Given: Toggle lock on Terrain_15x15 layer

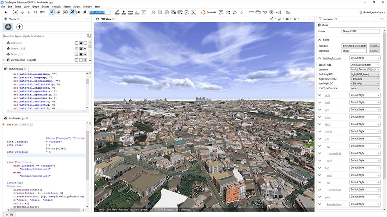Looking at the screenshot, I should (81, 49).
